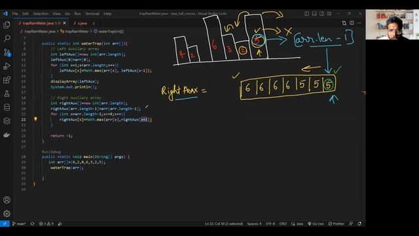Change the UTF-8 file encoding
419x236 pixels.
point(270,224)
